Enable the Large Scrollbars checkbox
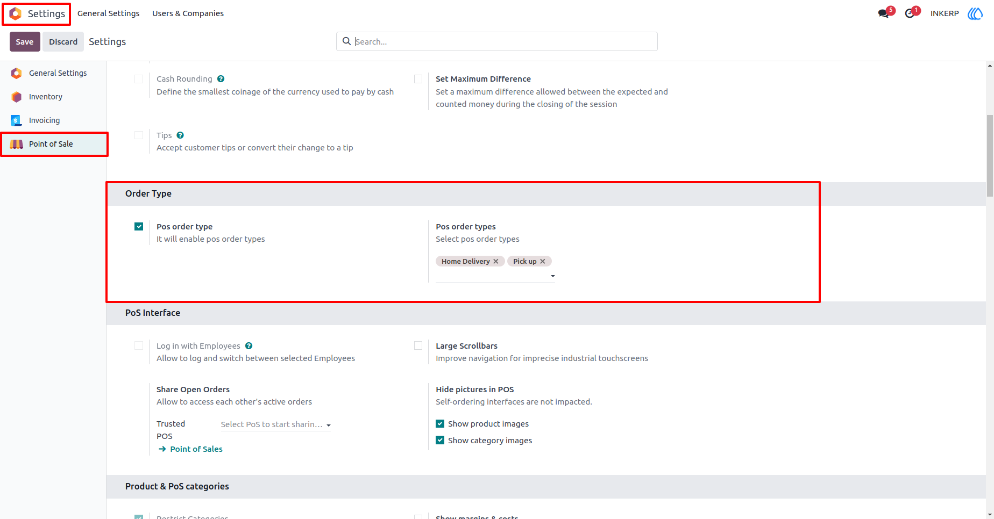Screen dimensions: 994x519 pyautogui.click(x=418, y=346)
